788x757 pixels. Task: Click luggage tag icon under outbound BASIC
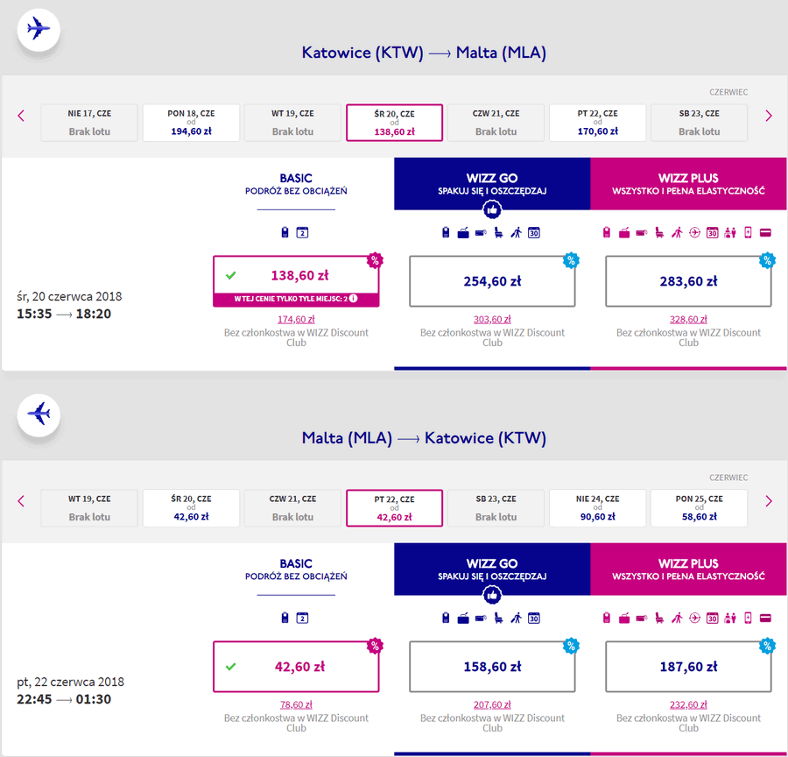pos(285,232)
